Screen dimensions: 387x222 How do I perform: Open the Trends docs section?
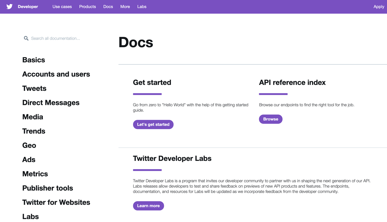point(34,131)
